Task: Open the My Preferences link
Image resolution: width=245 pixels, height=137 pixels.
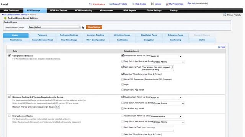Action: (176, 4)
